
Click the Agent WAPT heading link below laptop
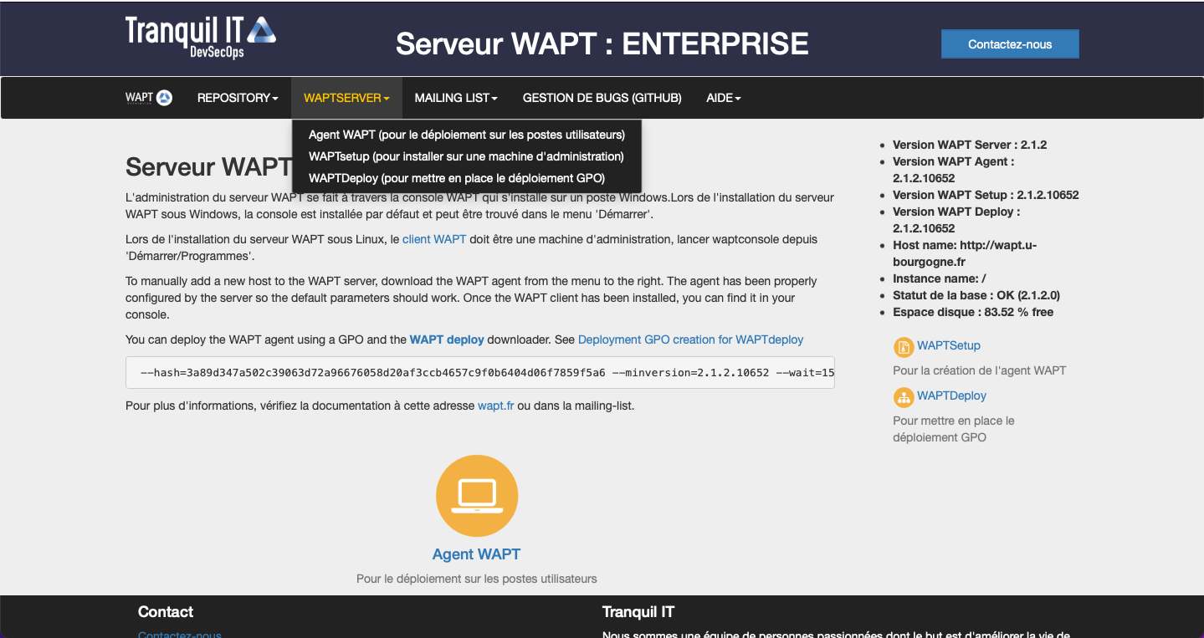tap(477, 554)
